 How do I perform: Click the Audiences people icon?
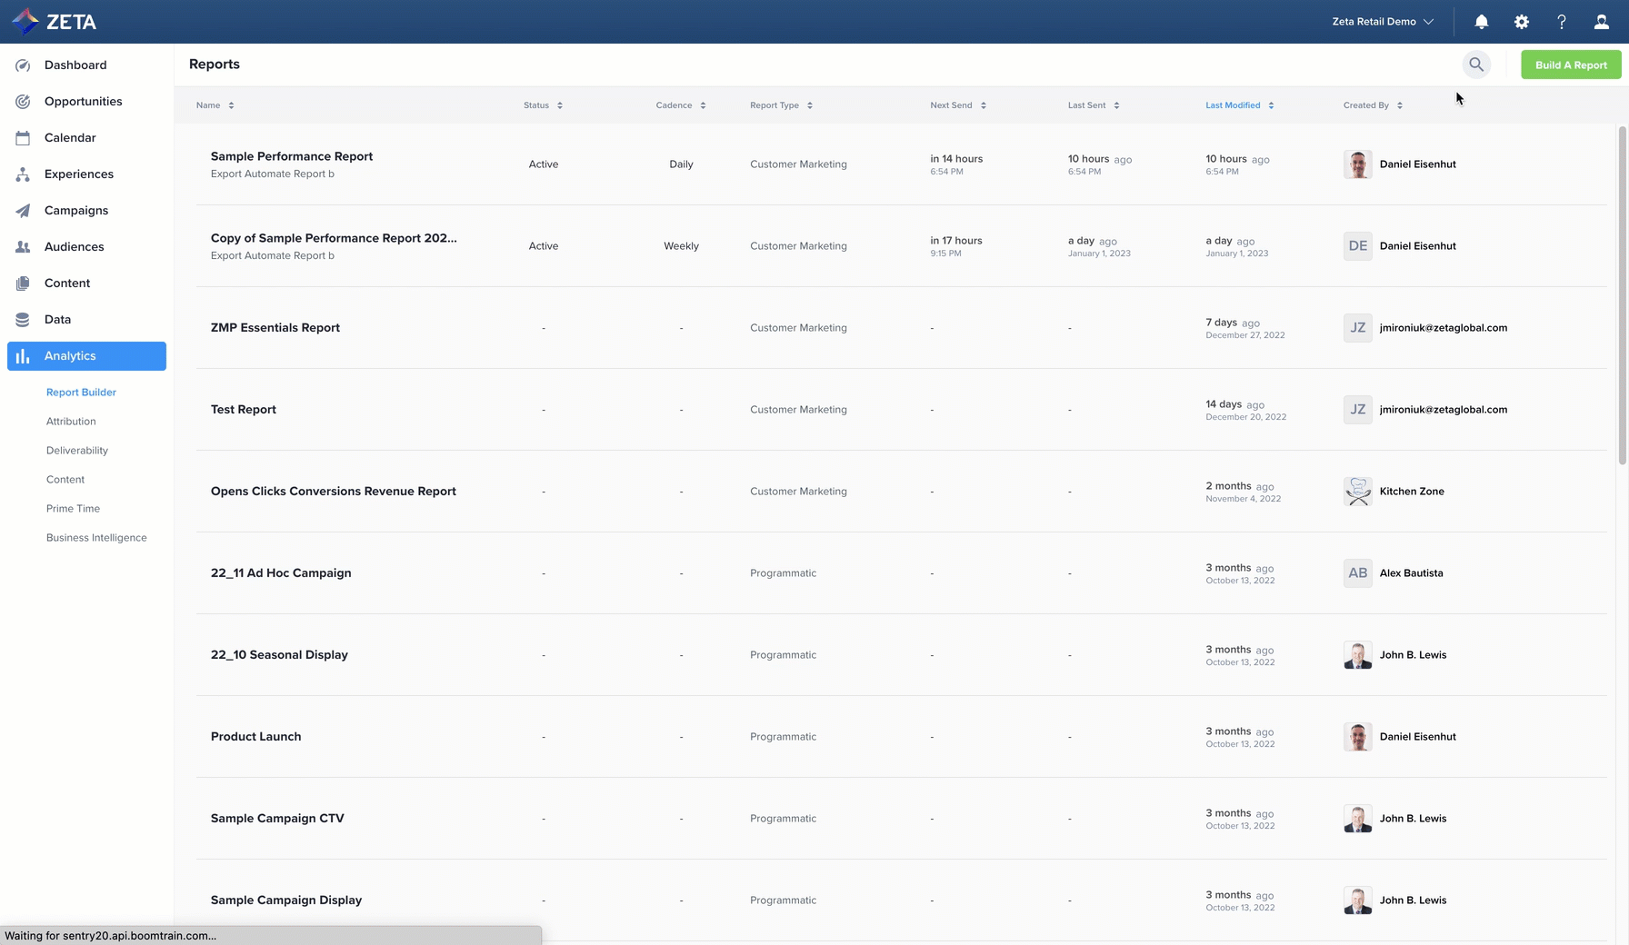[x=23, y=247]
